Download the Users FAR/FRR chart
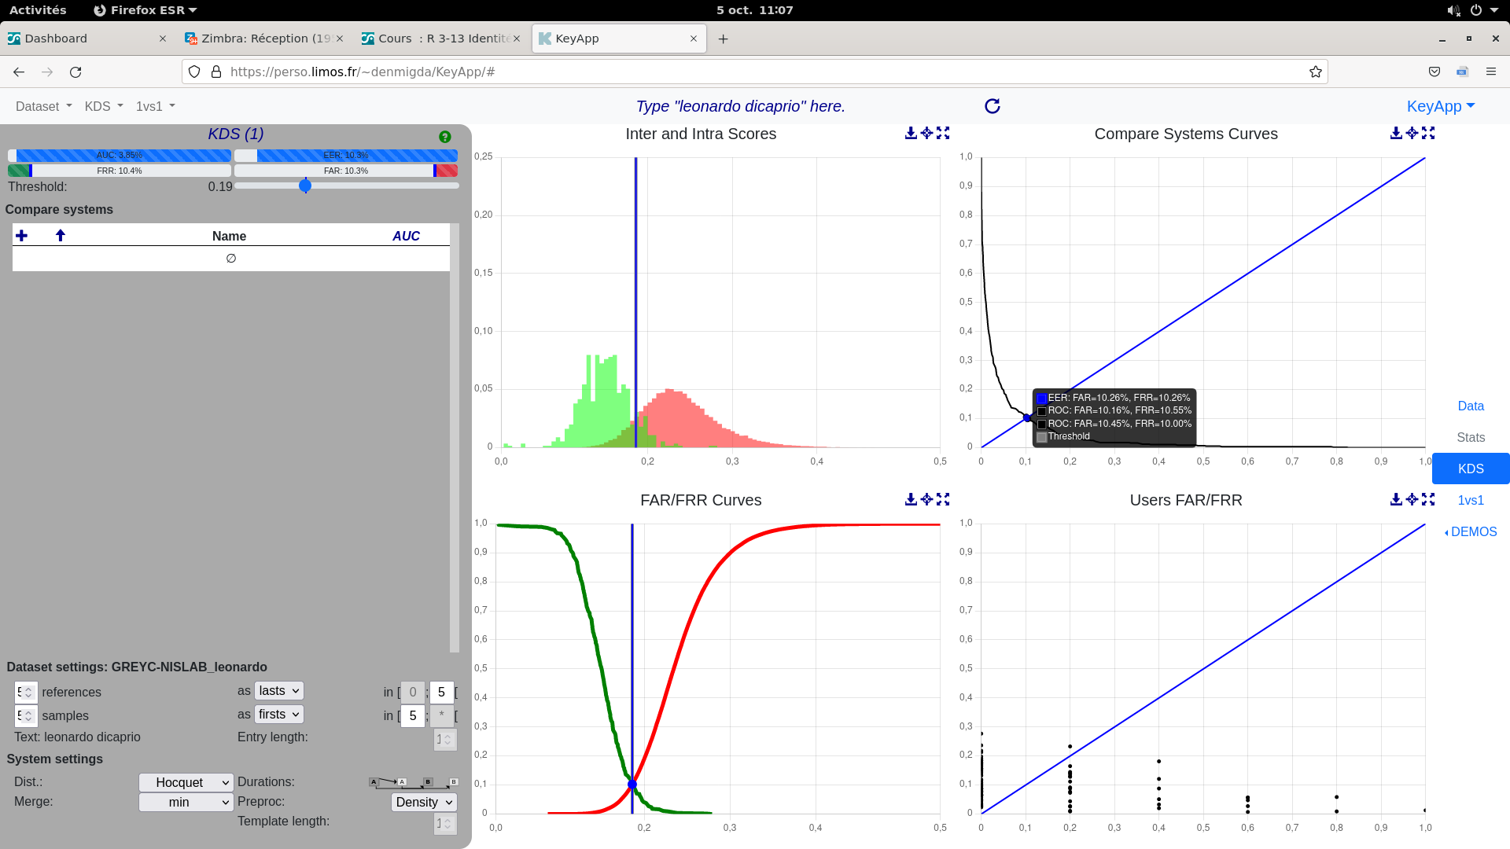The width and height of the screenshot is (1510, 849). pos(1395,500)
